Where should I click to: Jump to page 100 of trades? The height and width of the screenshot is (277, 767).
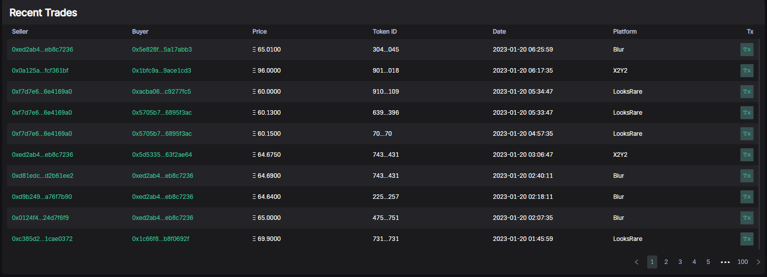[x=742, y=262]
